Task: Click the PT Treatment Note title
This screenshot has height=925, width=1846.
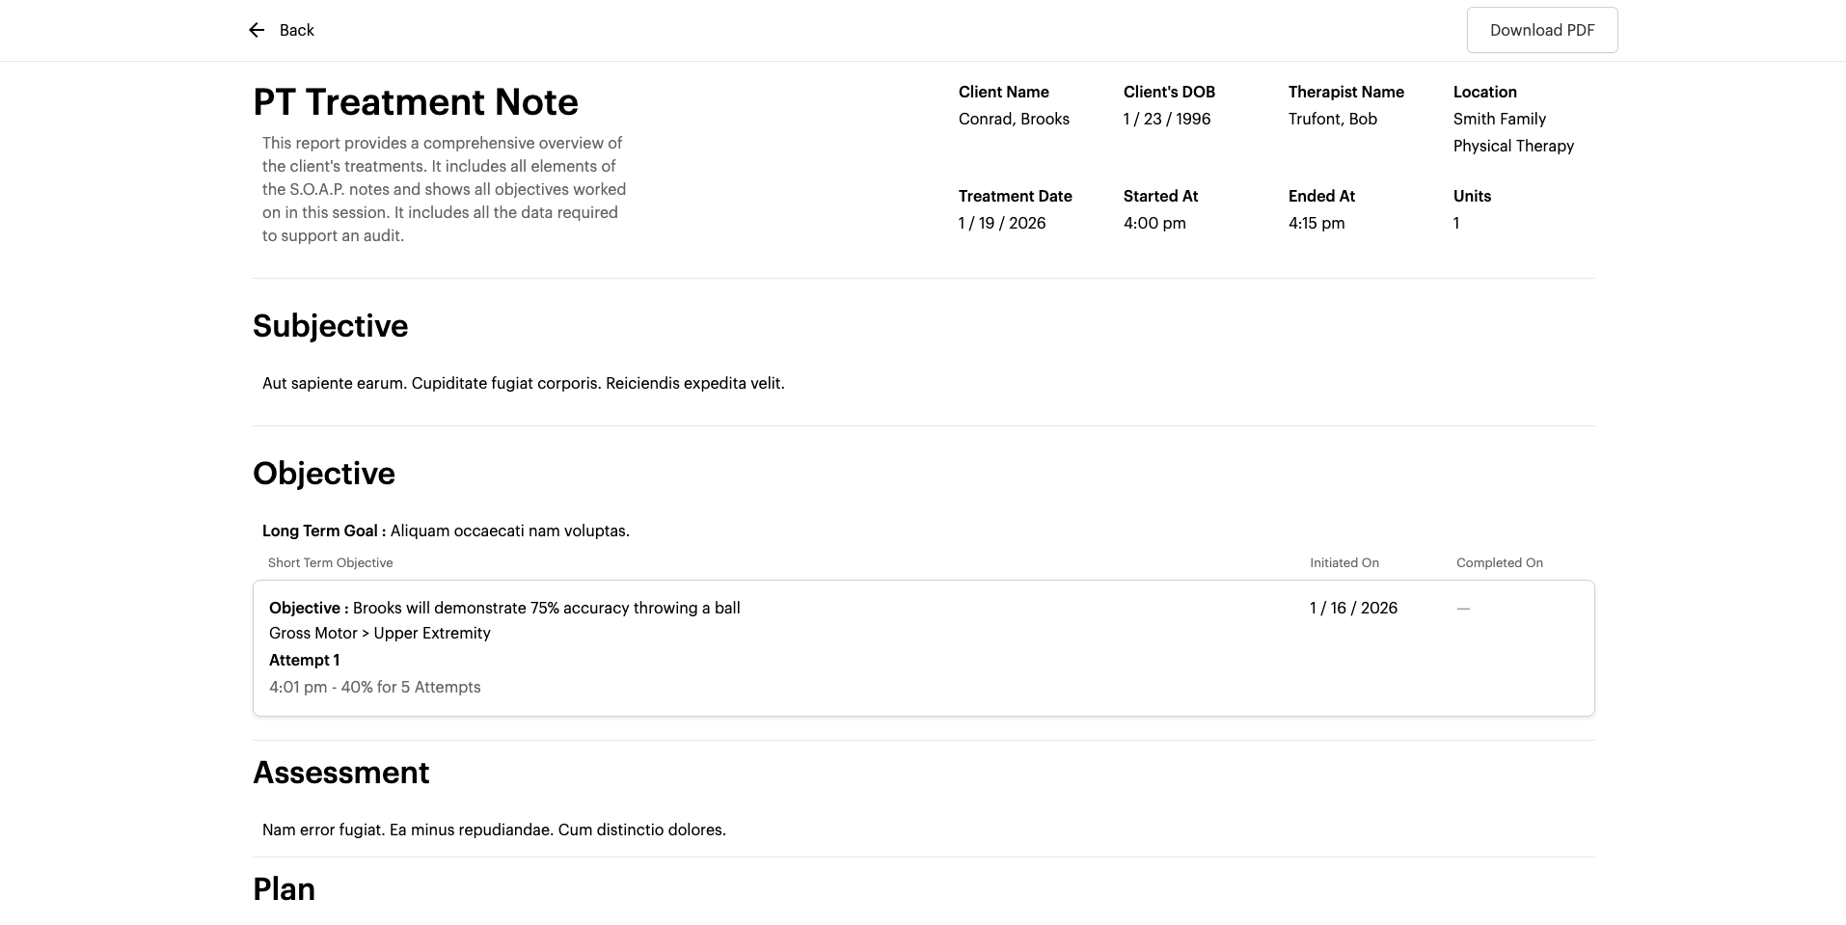Action: point(415,102)
